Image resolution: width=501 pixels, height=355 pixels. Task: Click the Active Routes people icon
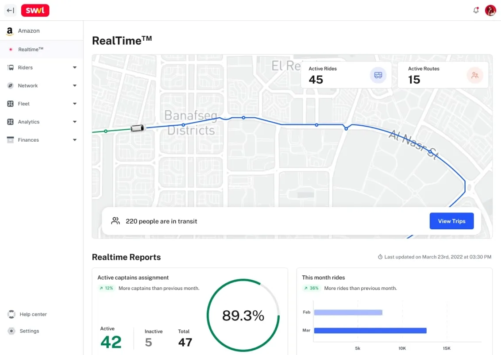click(x=475, y=75)
